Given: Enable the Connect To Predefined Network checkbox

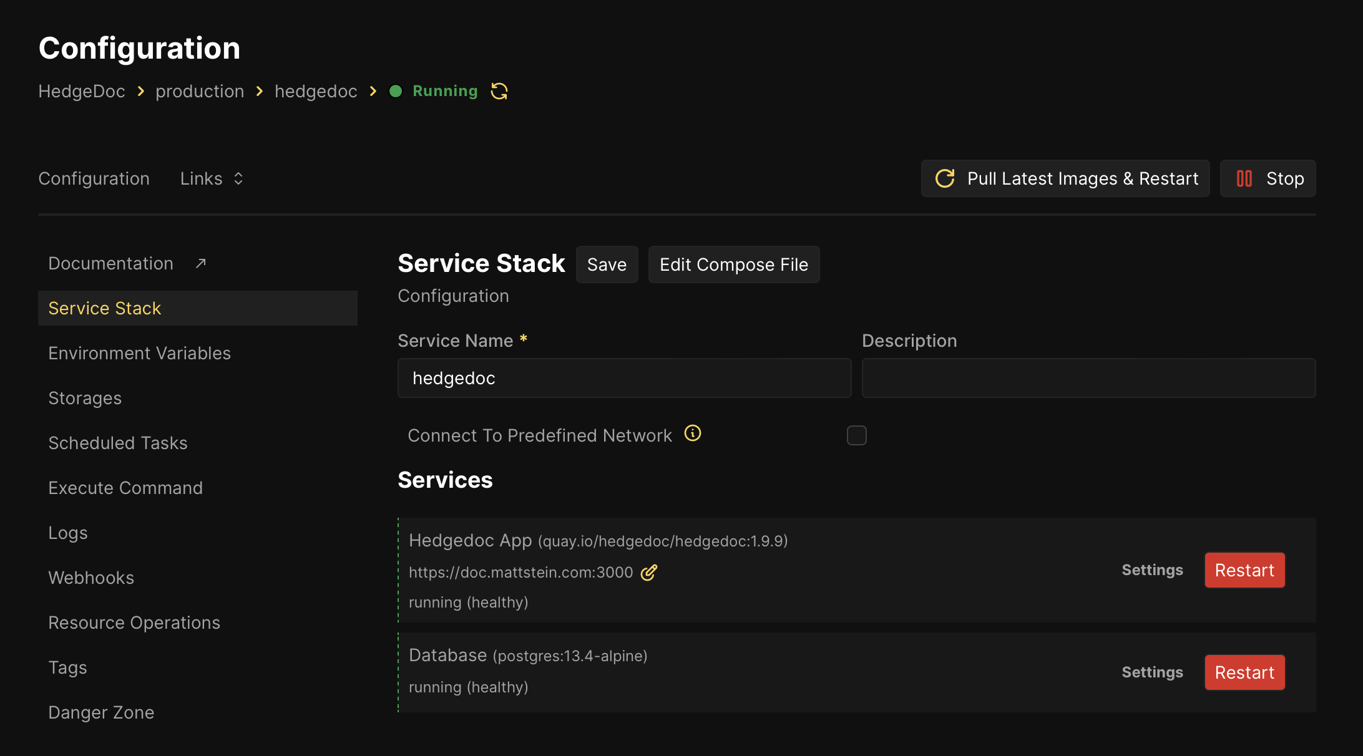Looking at the screenshot, I should (856, 435).
